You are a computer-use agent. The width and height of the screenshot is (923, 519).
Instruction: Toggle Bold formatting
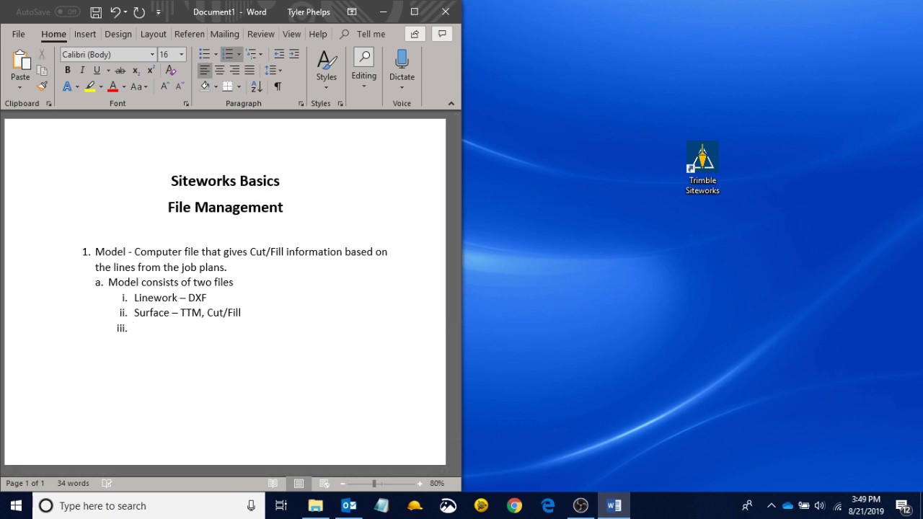point(68,71)
